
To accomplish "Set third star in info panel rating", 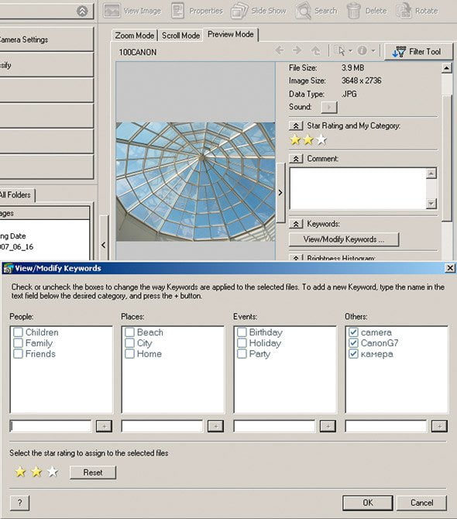I will (x=321, y=140).
